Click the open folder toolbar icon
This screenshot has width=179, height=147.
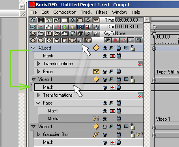tap(41, 33)
